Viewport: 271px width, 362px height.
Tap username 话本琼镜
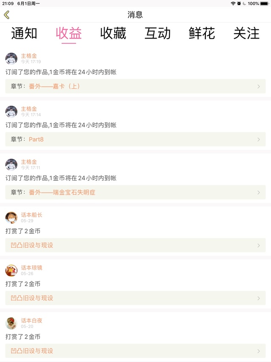click(x=32, y=268)
